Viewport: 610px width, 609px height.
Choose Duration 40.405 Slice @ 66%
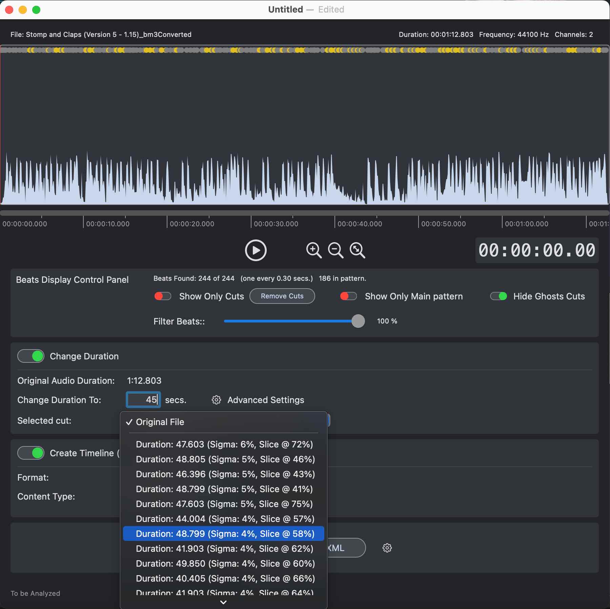pyautogui.click(x=224, y=579)
